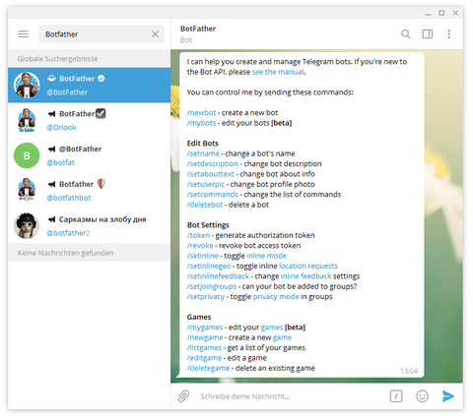This screenshot has height=420, width=473.
Task: Send the message with the arrow
Action: click(x=448, y=396)
